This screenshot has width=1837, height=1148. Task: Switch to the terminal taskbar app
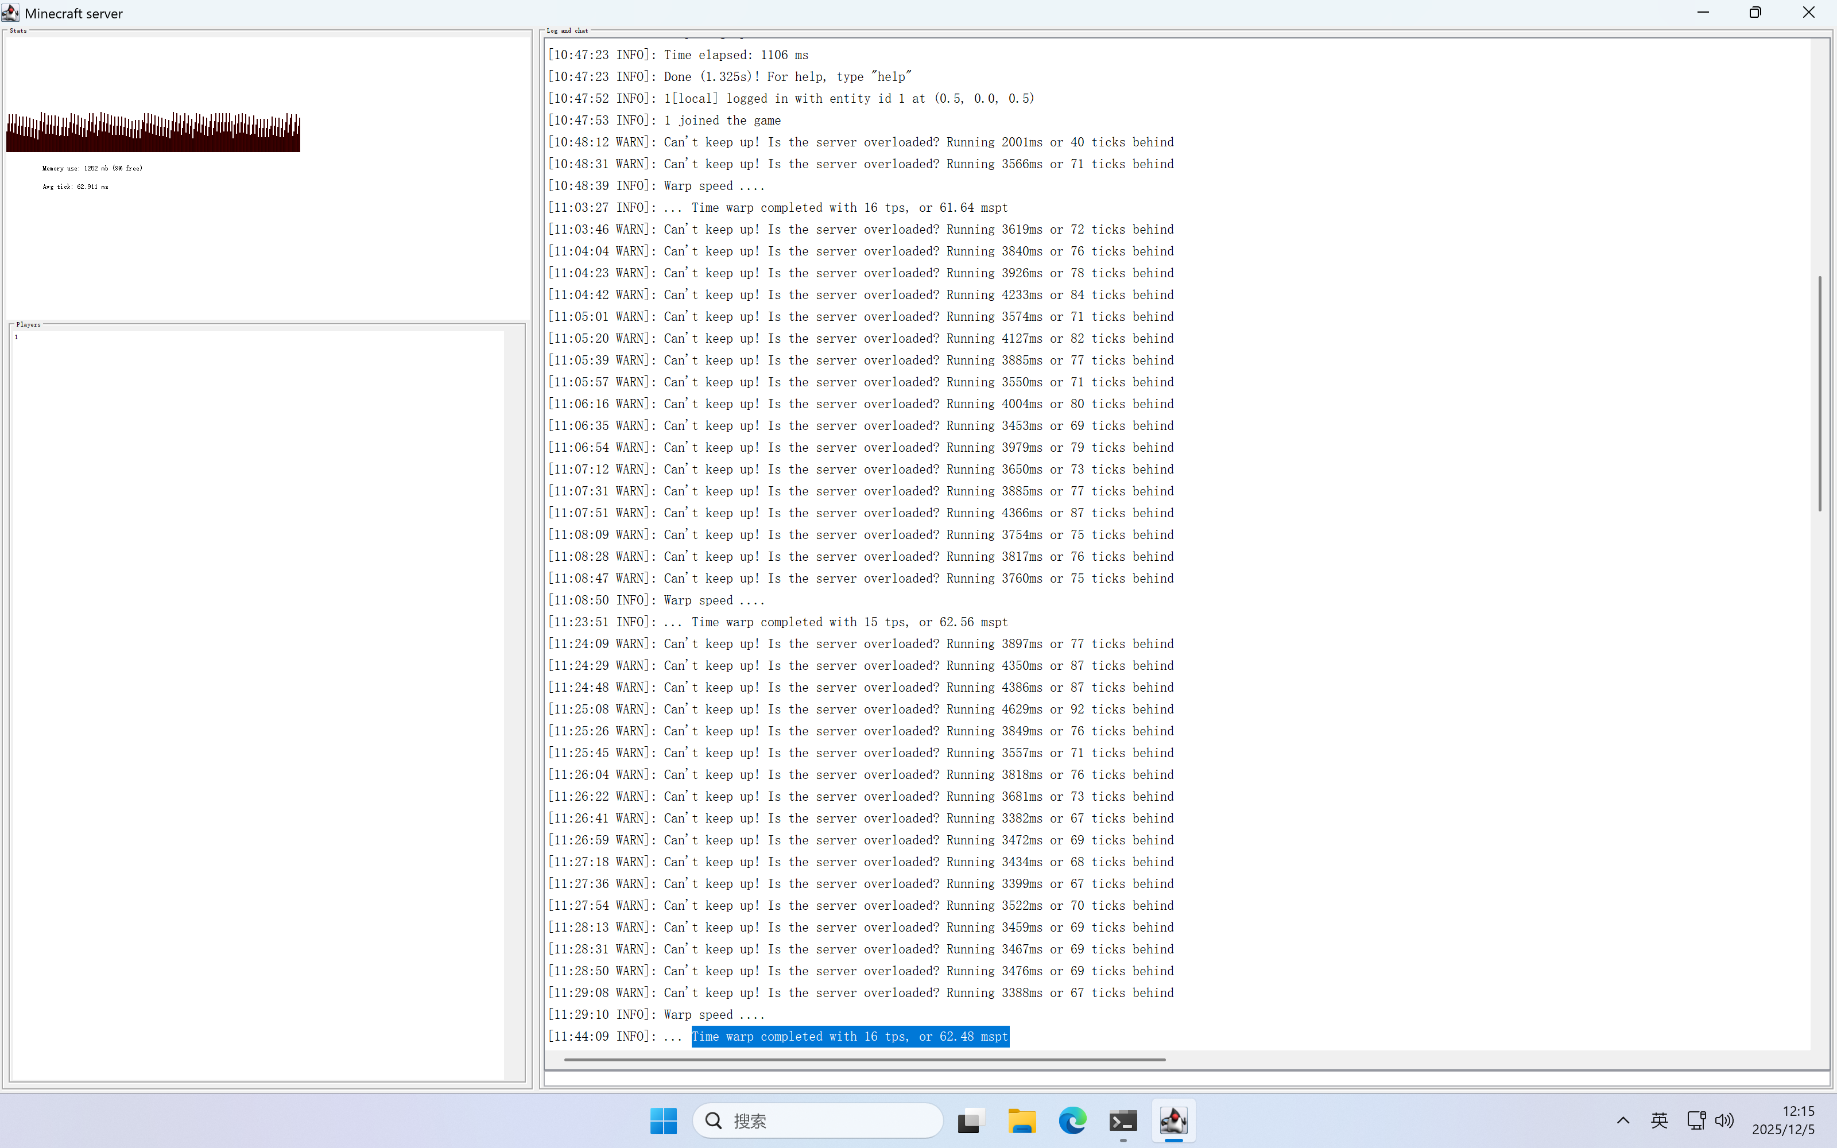click(1123, 1120)
